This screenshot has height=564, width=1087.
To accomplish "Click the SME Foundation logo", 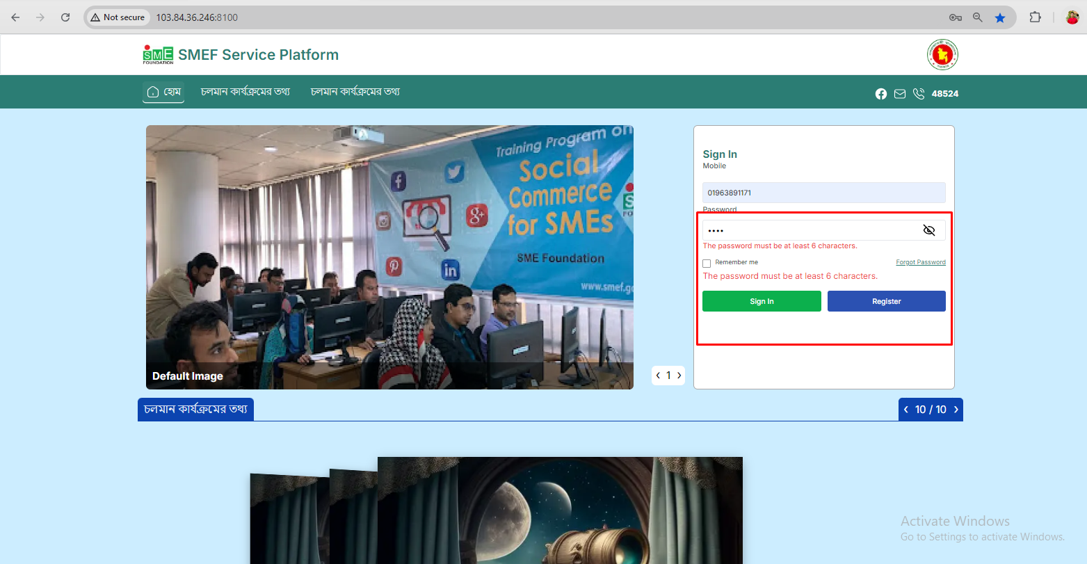I will coord(158,55).
